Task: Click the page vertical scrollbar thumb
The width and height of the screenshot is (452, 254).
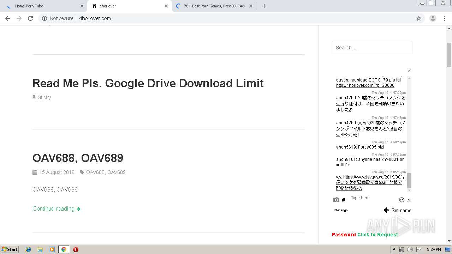Action: click(449, 55)
